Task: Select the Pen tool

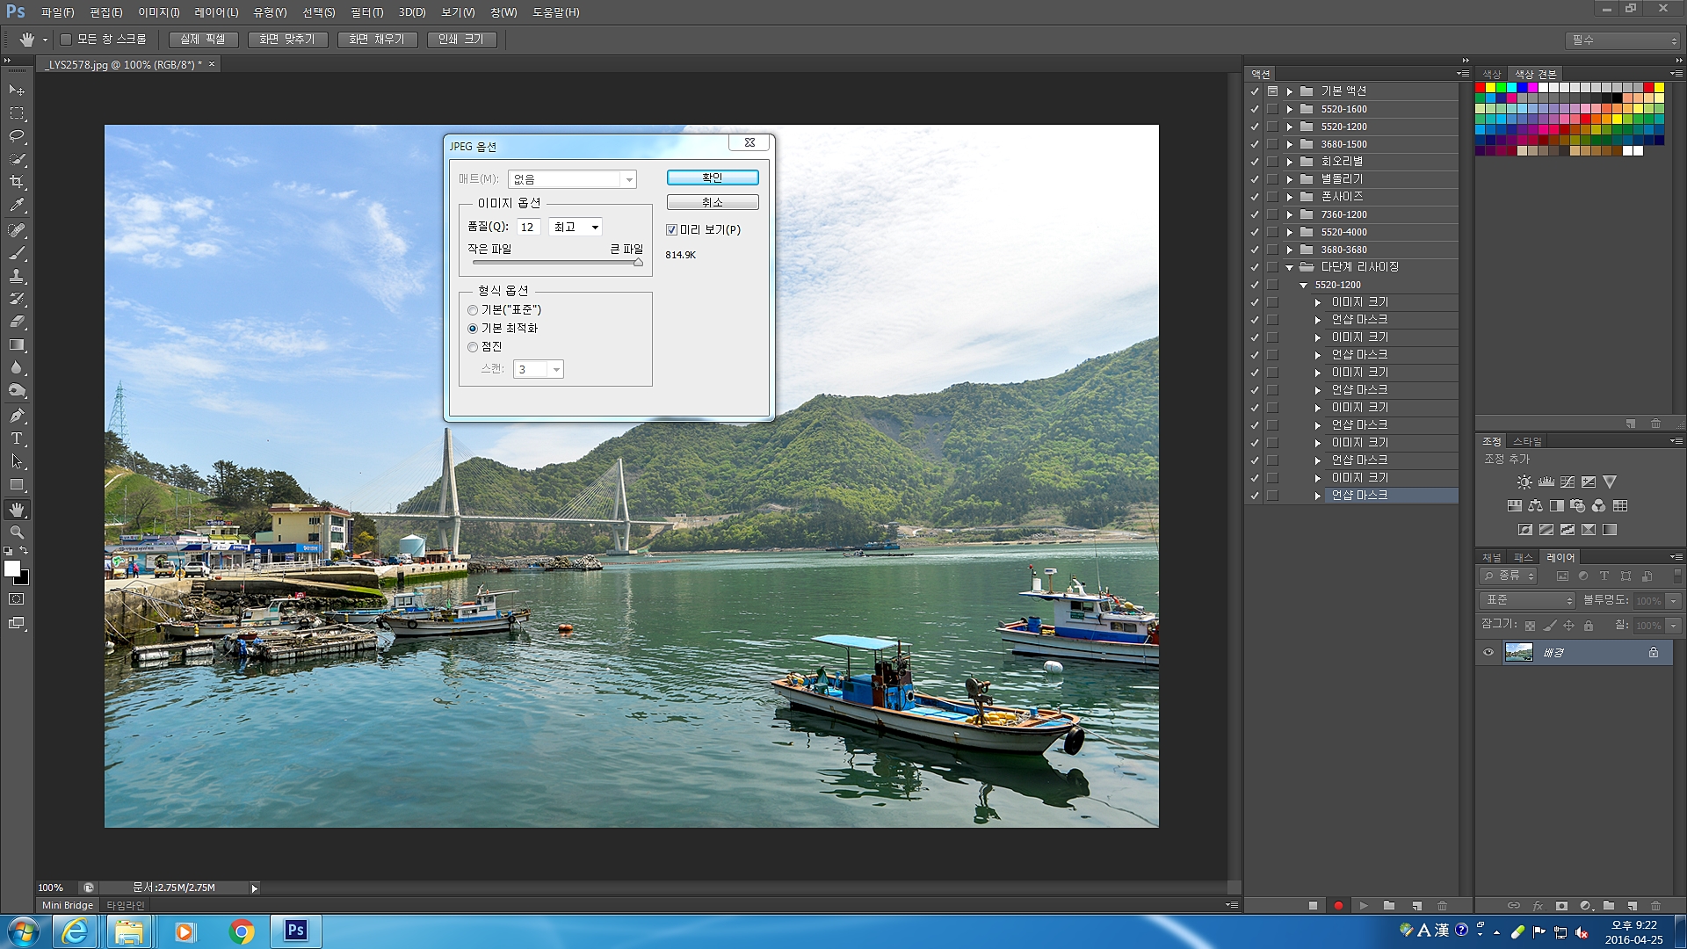Action: (x=17, y=416)
